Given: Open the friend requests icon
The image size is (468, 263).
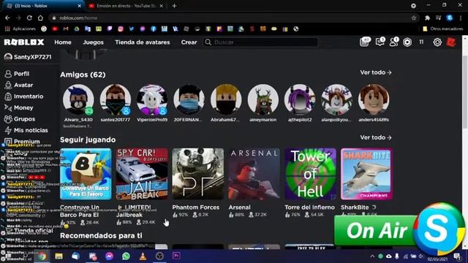Looking at the screenshot, I should coord(394,42).
